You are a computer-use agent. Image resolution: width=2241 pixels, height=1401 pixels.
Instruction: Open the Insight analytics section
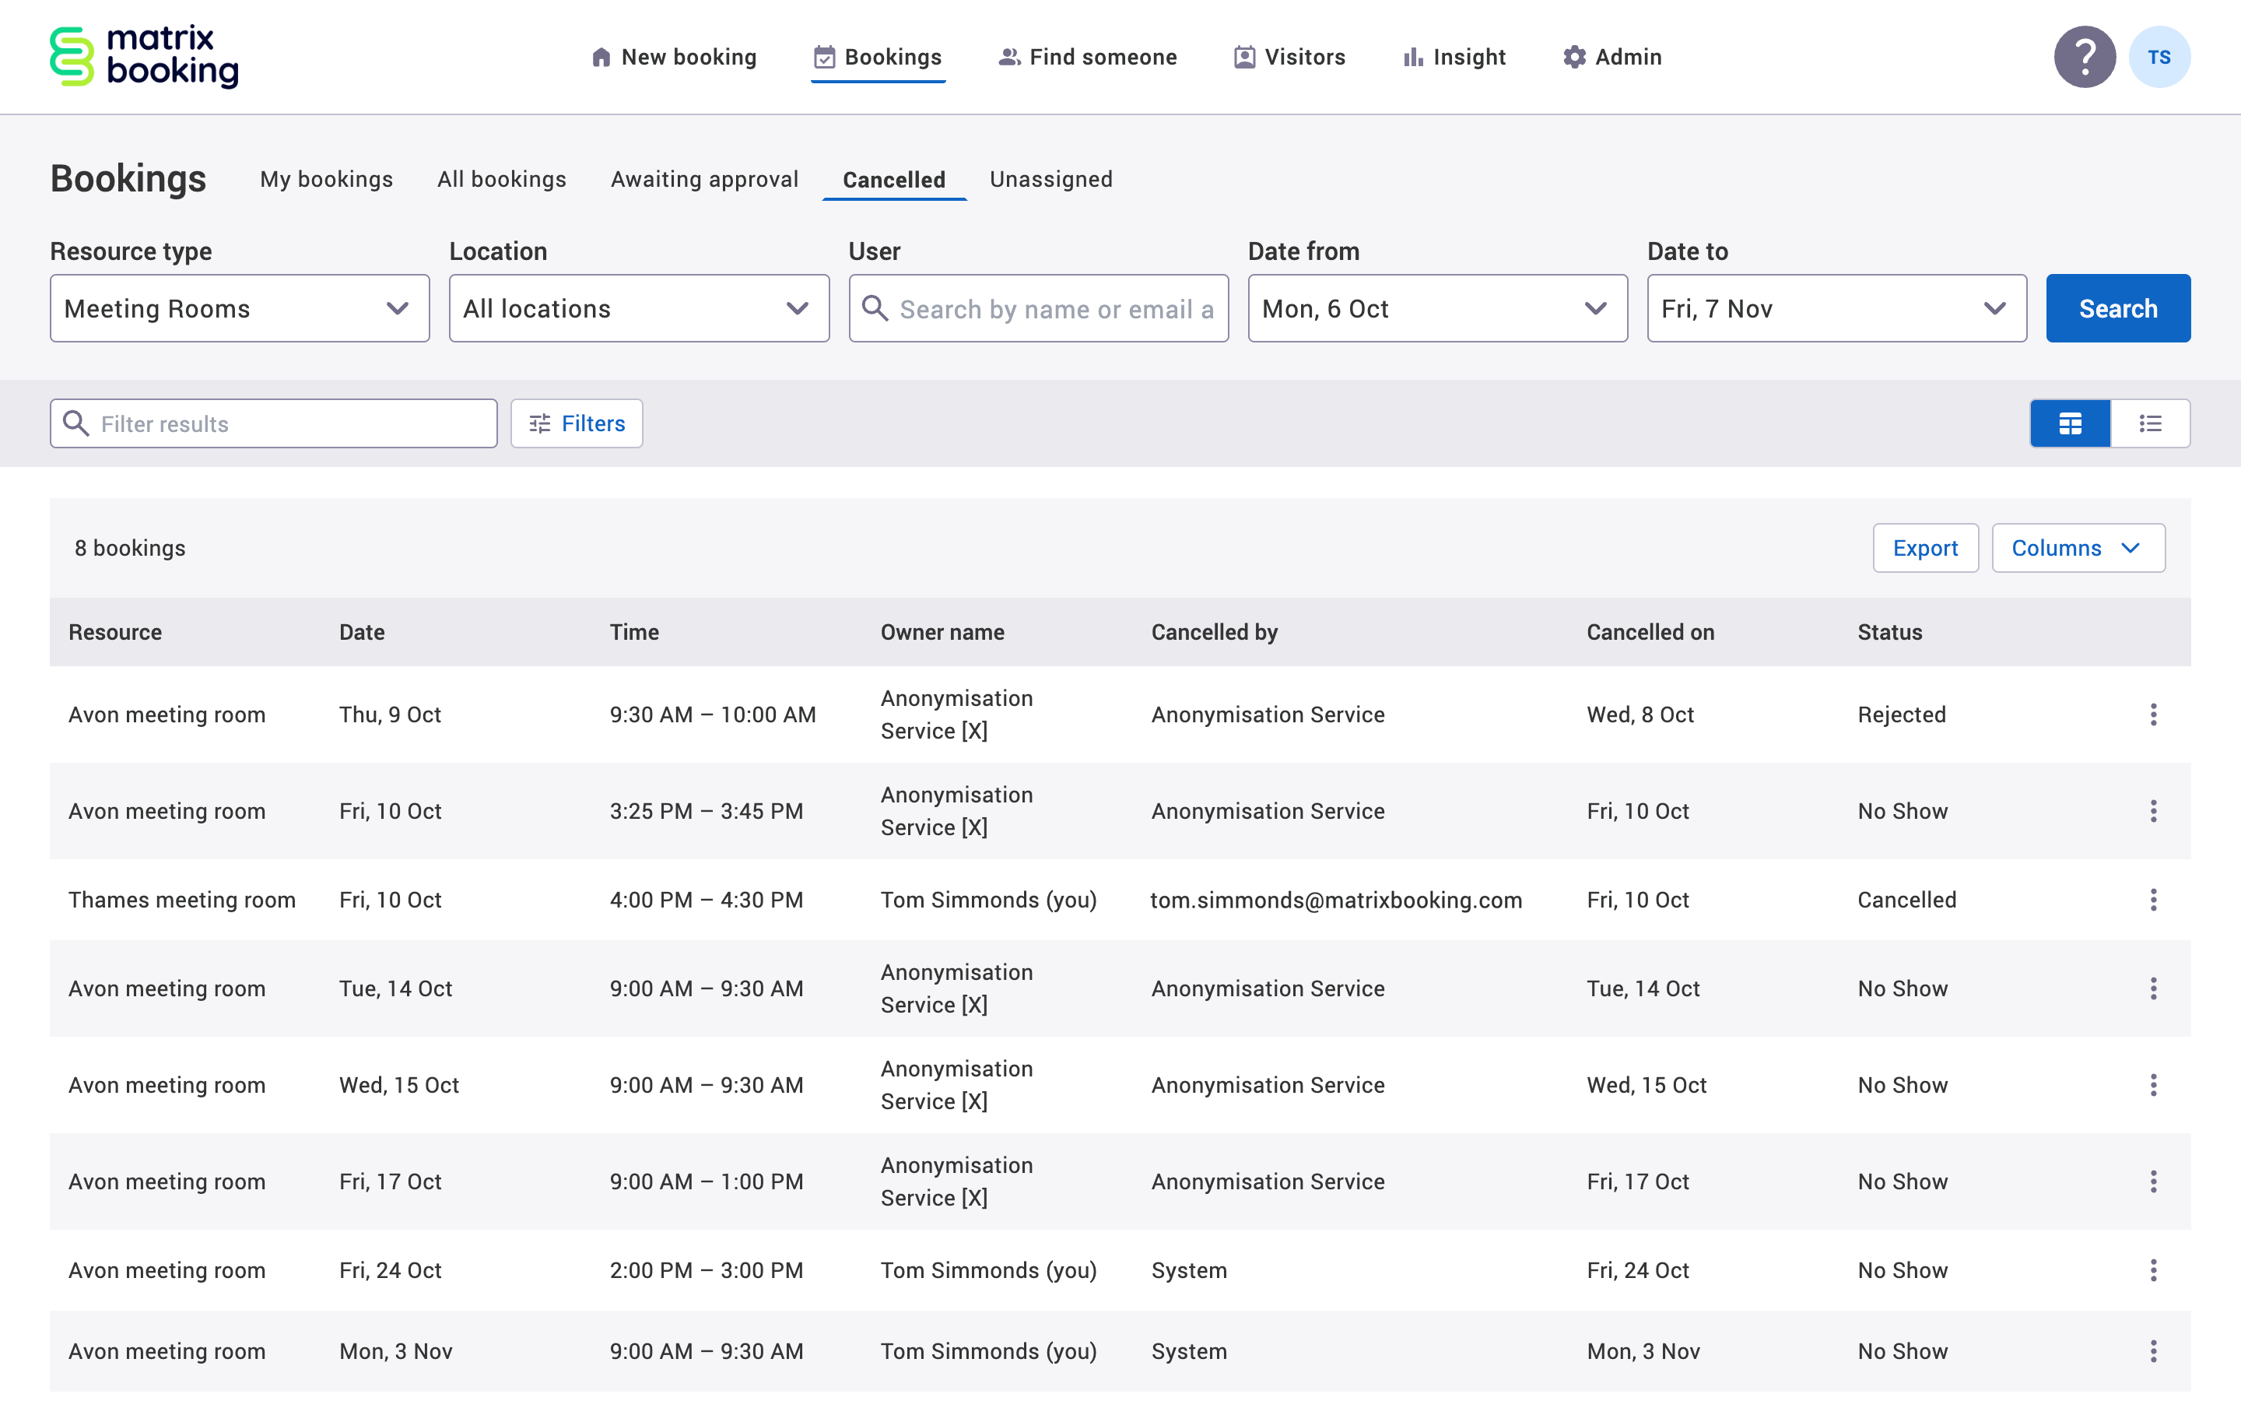(x=1453, y=57)
